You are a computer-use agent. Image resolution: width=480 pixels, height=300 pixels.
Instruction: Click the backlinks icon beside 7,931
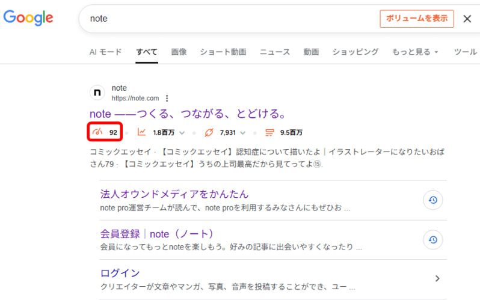tap(209, 132)
